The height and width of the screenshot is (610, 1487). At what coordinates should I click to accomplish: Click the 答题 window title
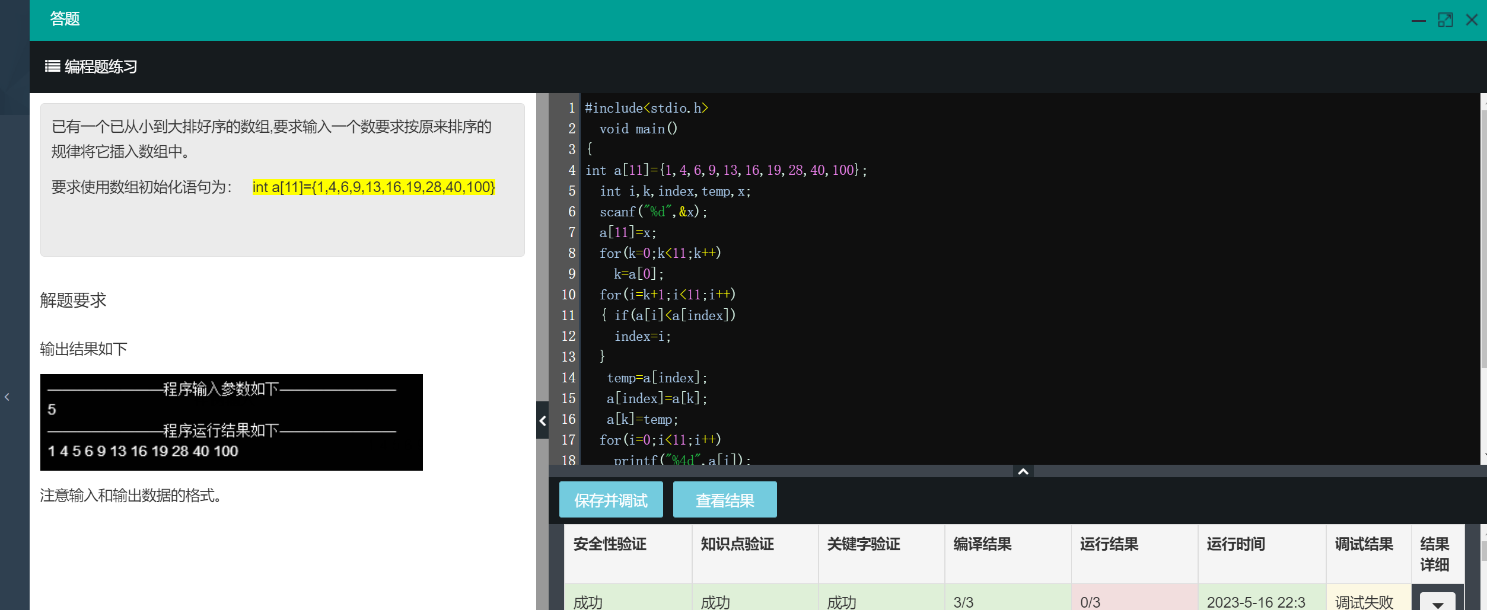(x=65, y=19)
